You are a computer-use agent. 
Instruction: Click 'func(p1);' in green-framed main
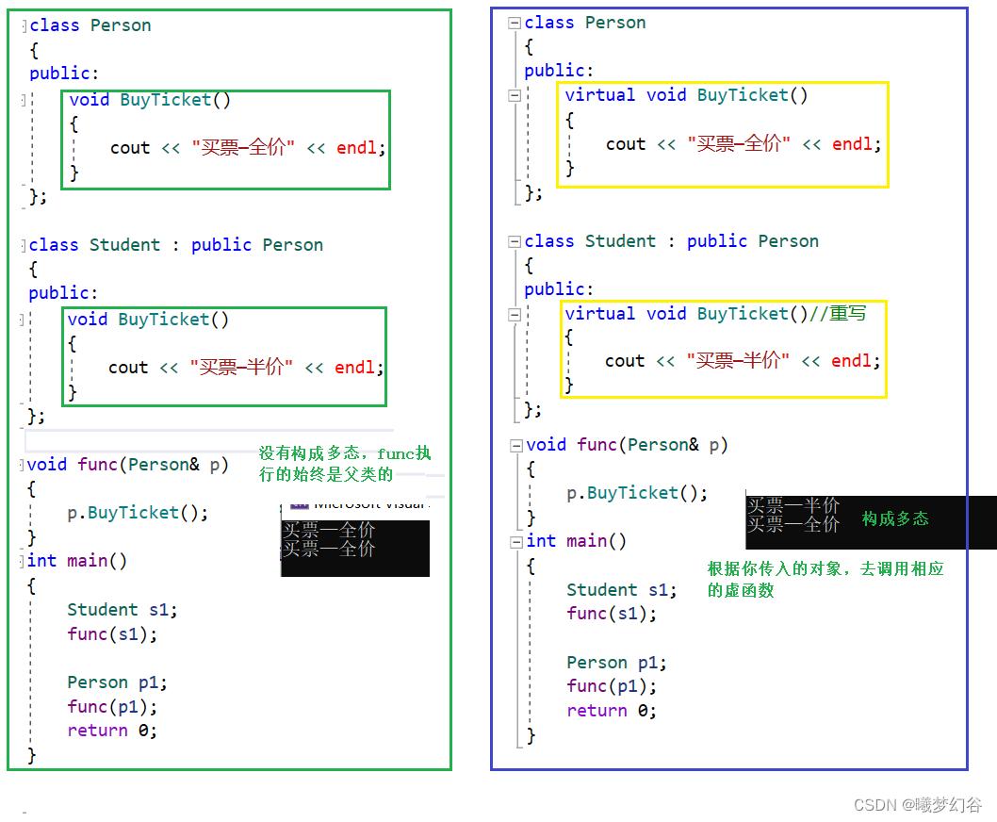[112, 707]
